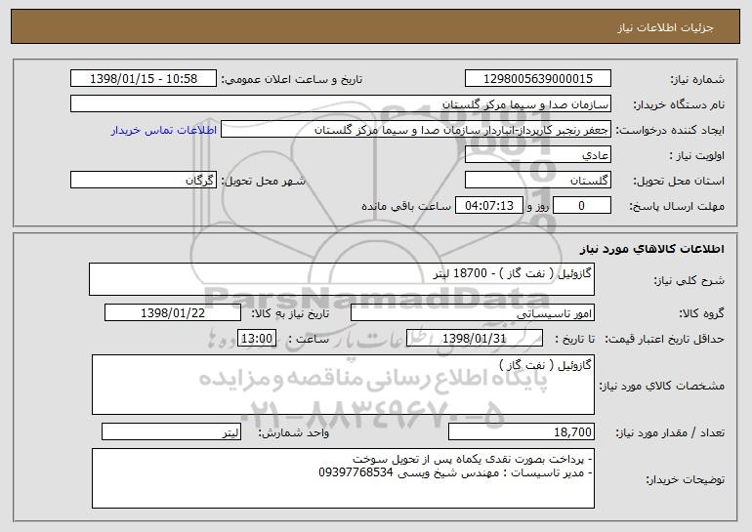Click the label واحد شمارش
This screenshot has width=752, height=532.
click(294, 432)
